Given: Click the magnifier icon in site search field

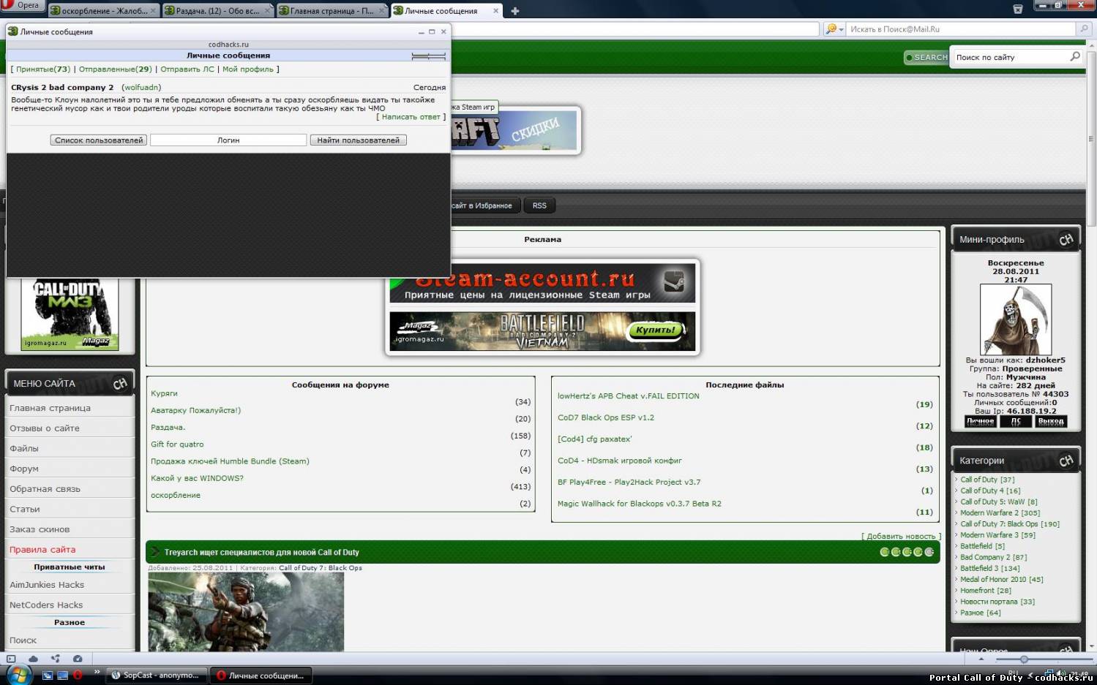Looking at the screenshot, I should click(1075, 56).
